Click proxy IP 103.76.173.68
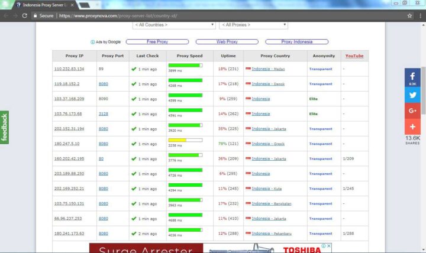 click(68, 113)
